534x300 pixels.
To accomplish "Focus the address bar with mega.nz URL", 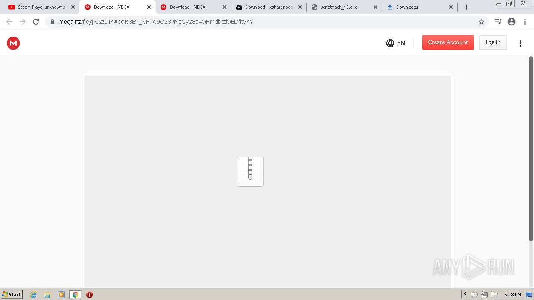I will pos(267,22).
